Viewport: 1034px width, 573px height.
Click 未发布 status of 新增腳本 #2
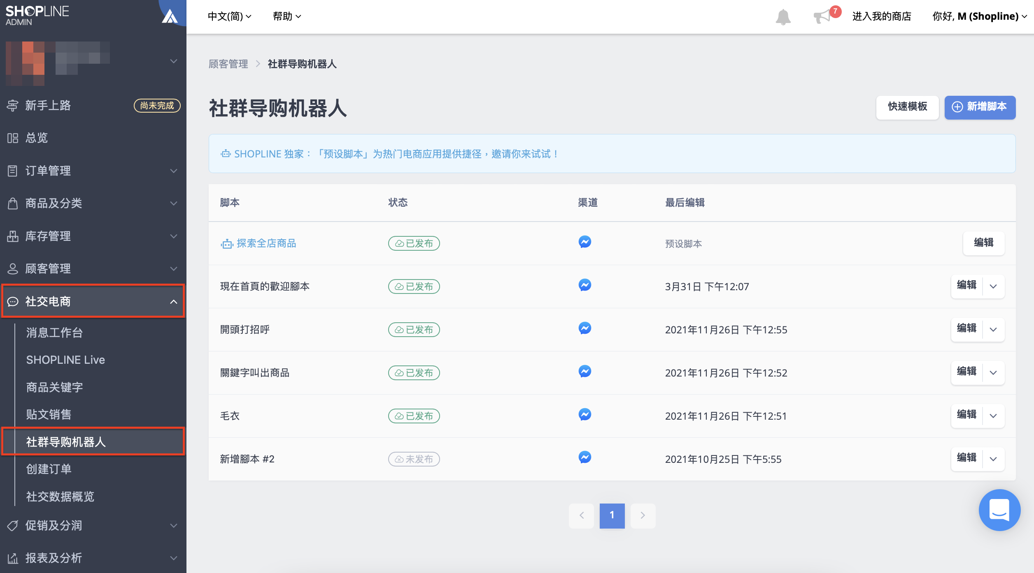[414, 459]
